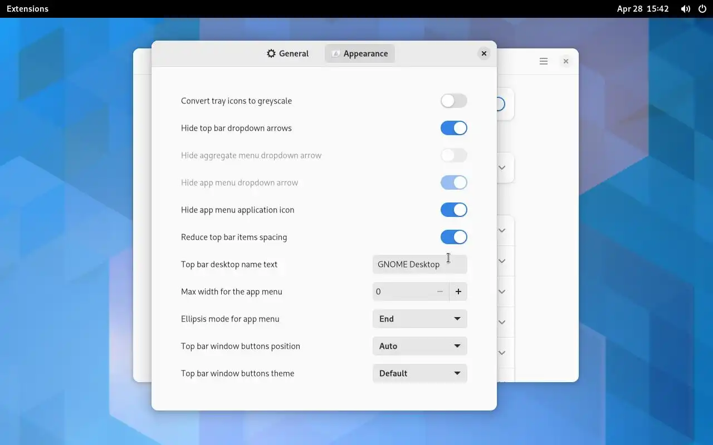Disable Hide app menu application icon

pyautogui.click(x=454, y=210)
